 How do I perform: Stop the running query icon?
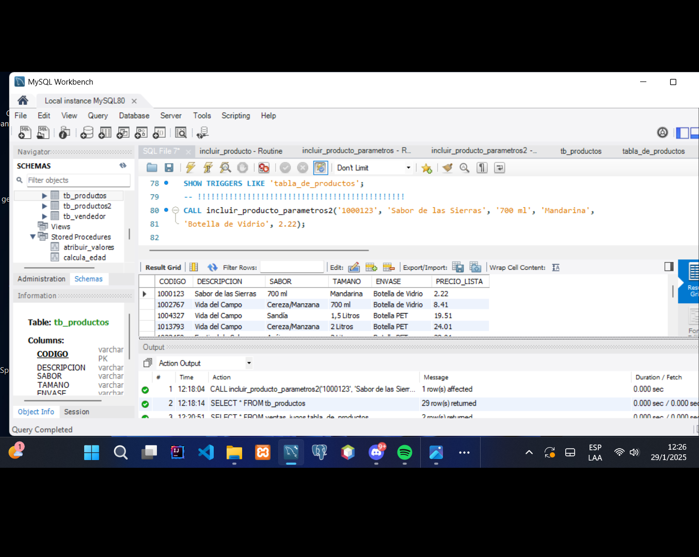pyautogui.click(x=243, y=168)
